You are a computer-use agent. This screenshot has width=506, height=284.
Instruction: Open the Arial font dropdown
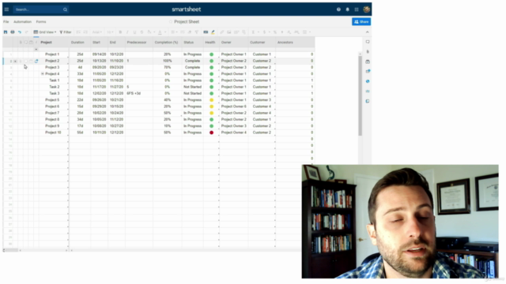point(97,32)
